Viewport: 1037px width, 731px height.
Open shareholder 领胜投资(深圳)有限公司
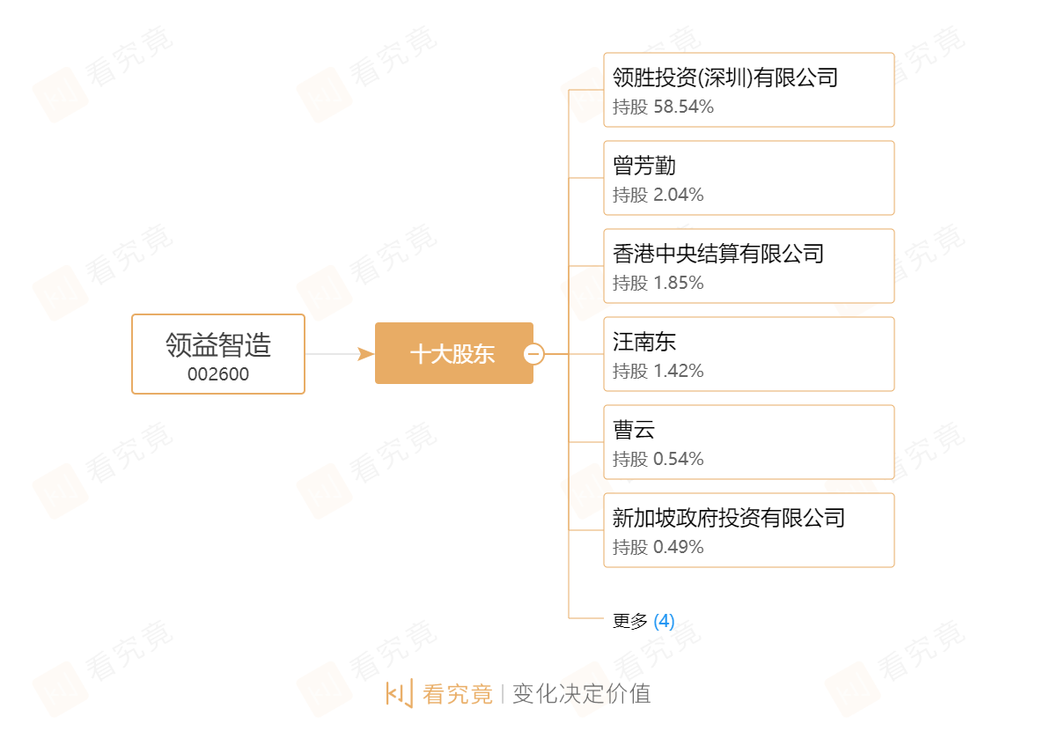725,78
